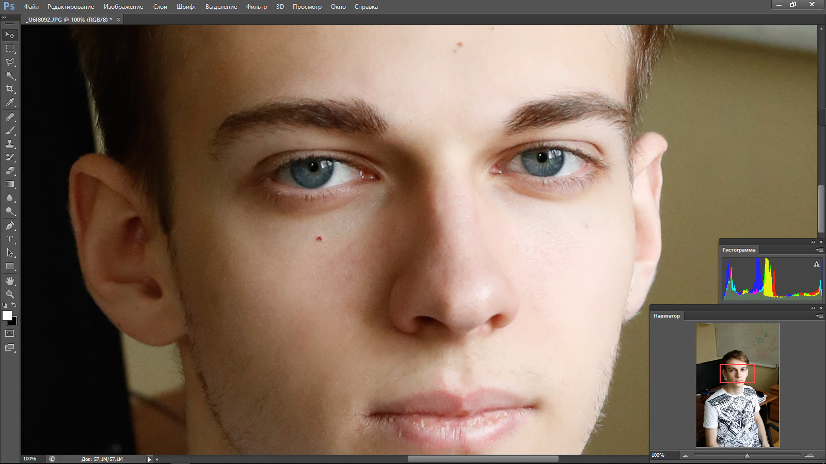Pick the Dodge tool

coord(10,211)
